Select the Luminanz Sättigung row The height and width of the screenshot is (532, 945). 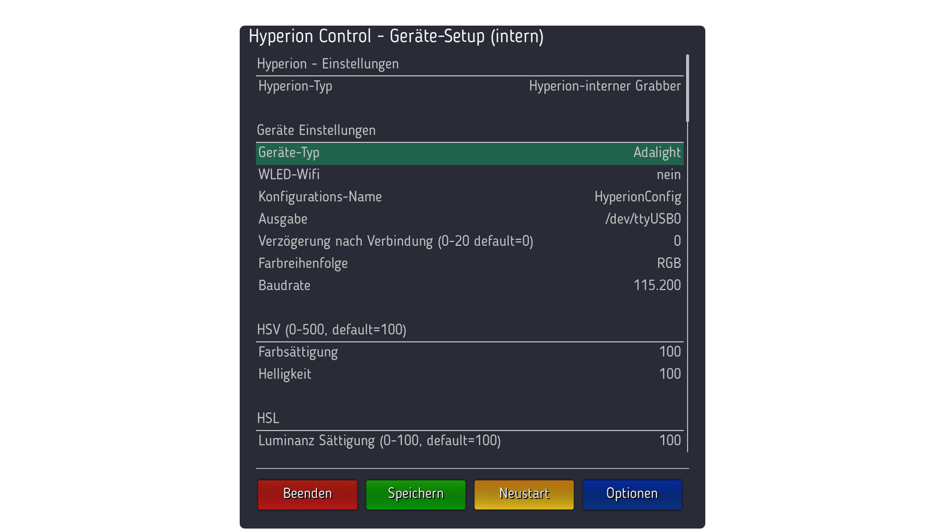470,441
